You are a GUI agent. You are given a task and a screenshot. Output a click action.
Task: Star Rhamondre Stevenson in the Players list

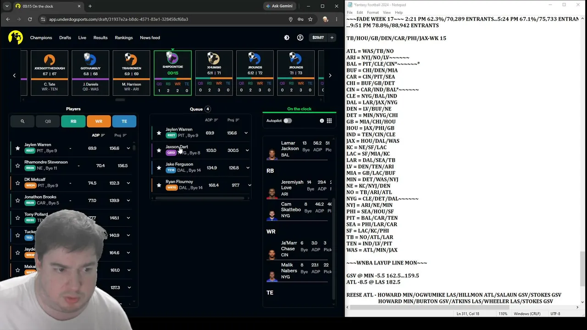click(x=17, y=165)
